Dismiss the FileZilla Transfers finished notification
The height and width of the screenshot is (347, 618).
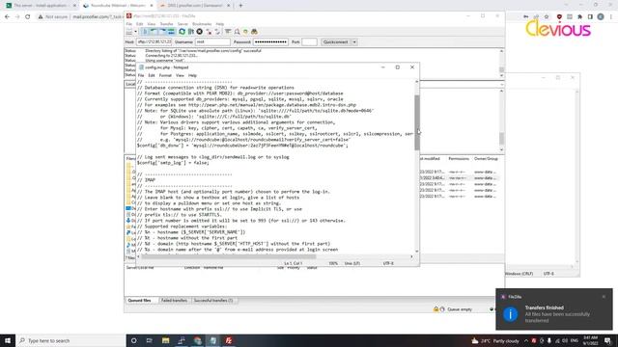604,297
